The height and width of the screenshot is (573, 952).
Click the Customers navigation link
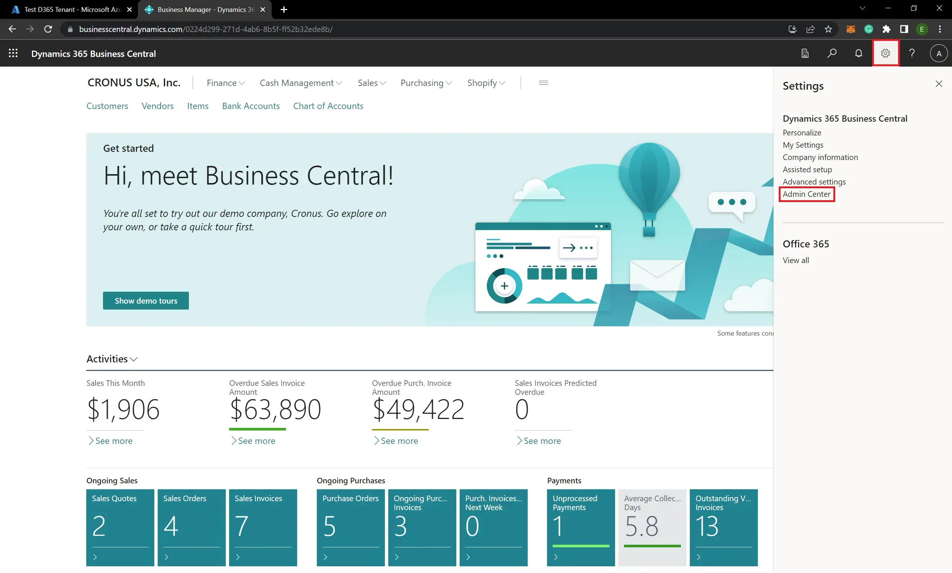tap(107, 105)
